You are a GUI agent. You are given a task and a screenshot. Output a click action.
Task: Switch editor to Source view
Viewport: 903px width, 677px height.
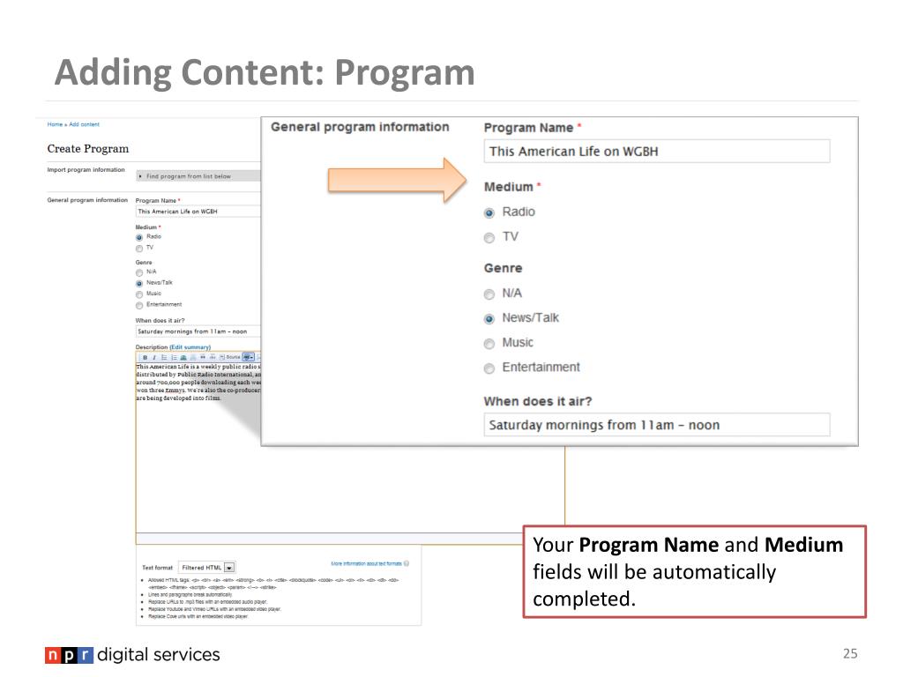click(x=230, y=358)
